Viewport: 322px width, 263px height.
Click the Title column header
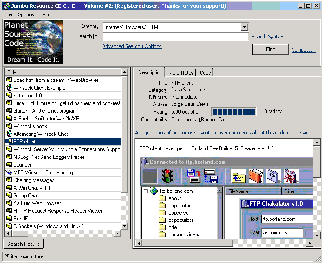(x=63, y=72)
